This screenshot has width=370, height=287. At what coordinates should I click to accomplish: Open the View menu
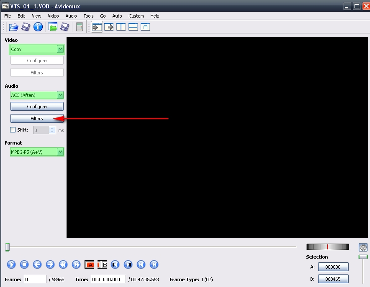point(36,16)
